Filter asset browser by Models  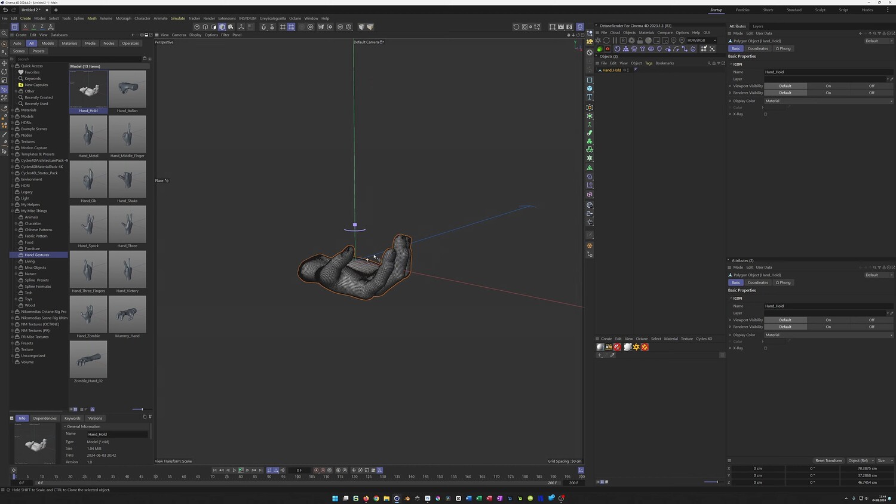48,43
